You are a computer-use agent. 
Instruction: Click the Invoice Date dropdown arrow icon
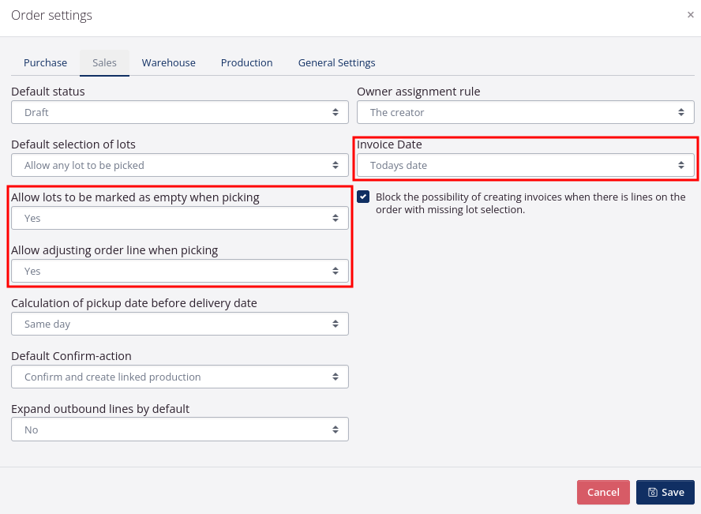coord(680,165)
